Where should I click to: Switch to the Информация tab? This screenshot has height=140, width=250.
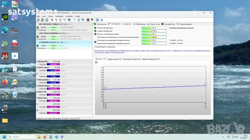(x=139, y=24)
